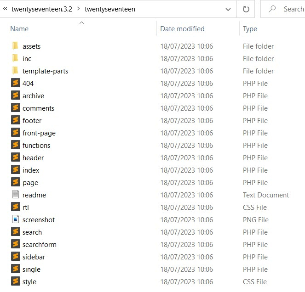The height and width of the screenshot is (292, 305).
Task: Select the screenshot PNG file icon
Action: [16, 219]
